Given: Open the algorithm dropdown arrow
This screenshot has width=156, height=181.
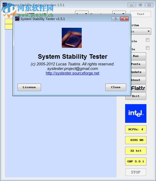Looking at the screenshot, I should 149,31.
